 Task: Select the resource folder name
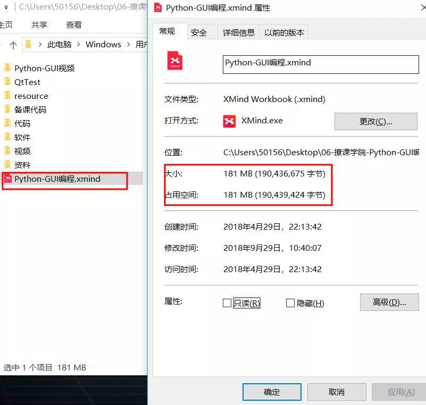(x=31, y=96)
